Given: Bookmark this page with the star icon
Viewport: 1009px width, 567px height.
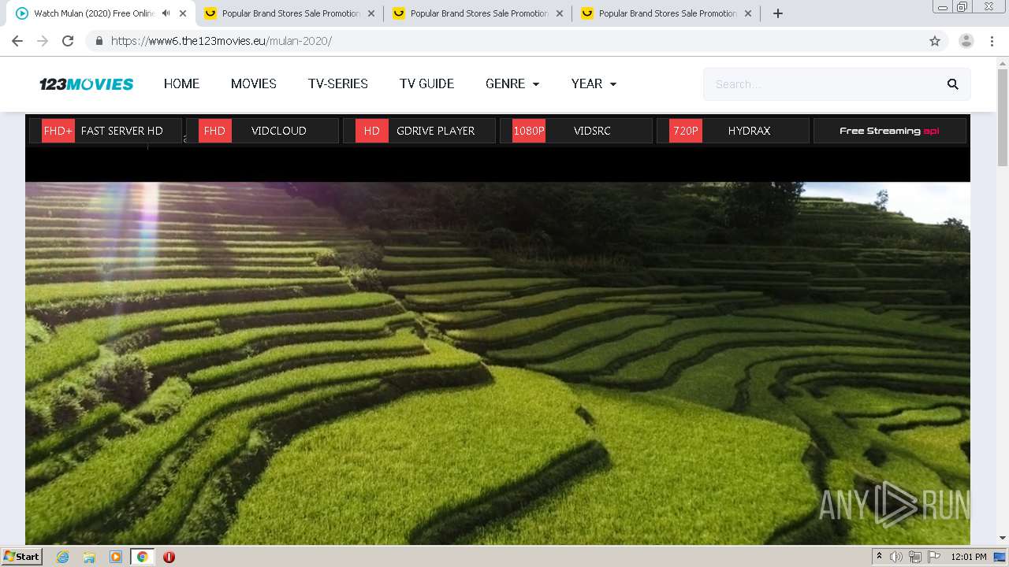Looking at the screenshot, I should pyautogui.click(x=935, y=41).
